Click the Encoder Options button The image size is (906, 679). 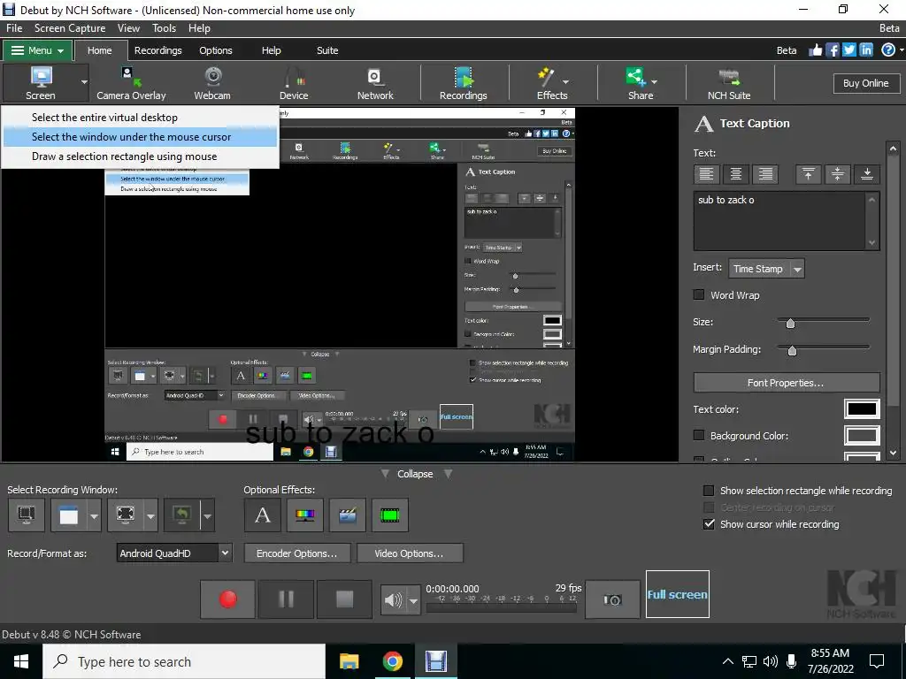[x=297, y=553]
